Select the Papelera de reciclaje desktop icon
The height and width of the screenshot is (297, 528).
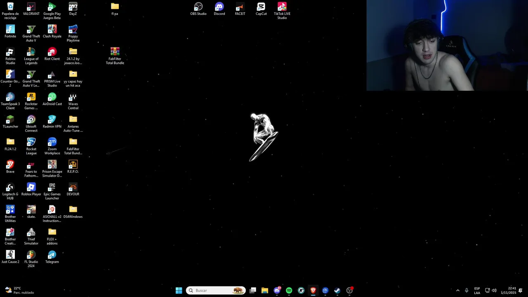(x=10, y=11)
